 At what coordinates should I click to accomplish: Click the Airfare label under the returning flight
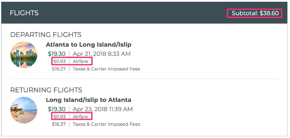point(80,117)
